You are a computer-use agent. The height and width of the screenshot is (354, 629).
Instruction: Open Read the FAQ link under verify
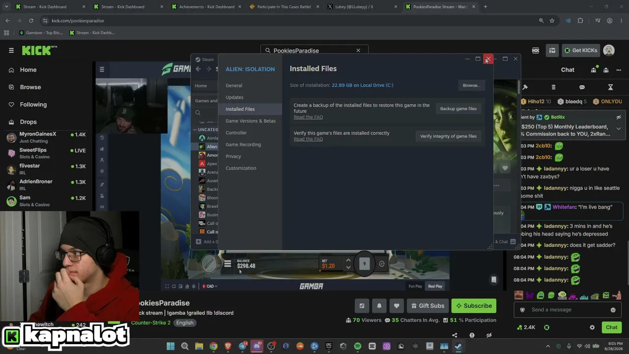coord(308,139)
